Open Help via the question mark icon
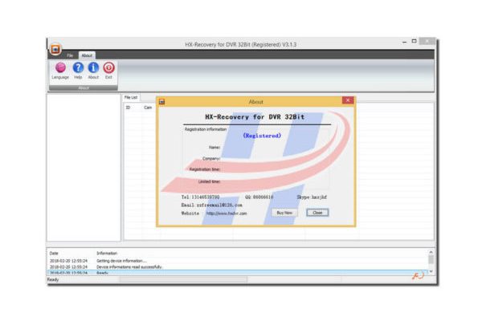482x321 pixels. point(78,68)
